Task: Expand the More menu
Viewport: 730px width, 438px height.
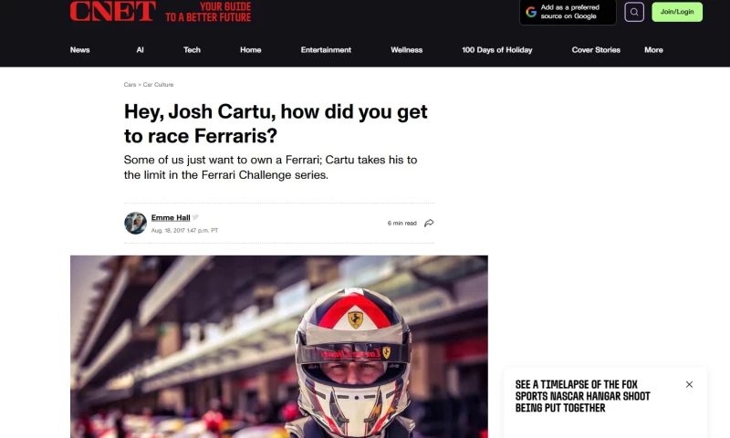Action: click(653, 50)
